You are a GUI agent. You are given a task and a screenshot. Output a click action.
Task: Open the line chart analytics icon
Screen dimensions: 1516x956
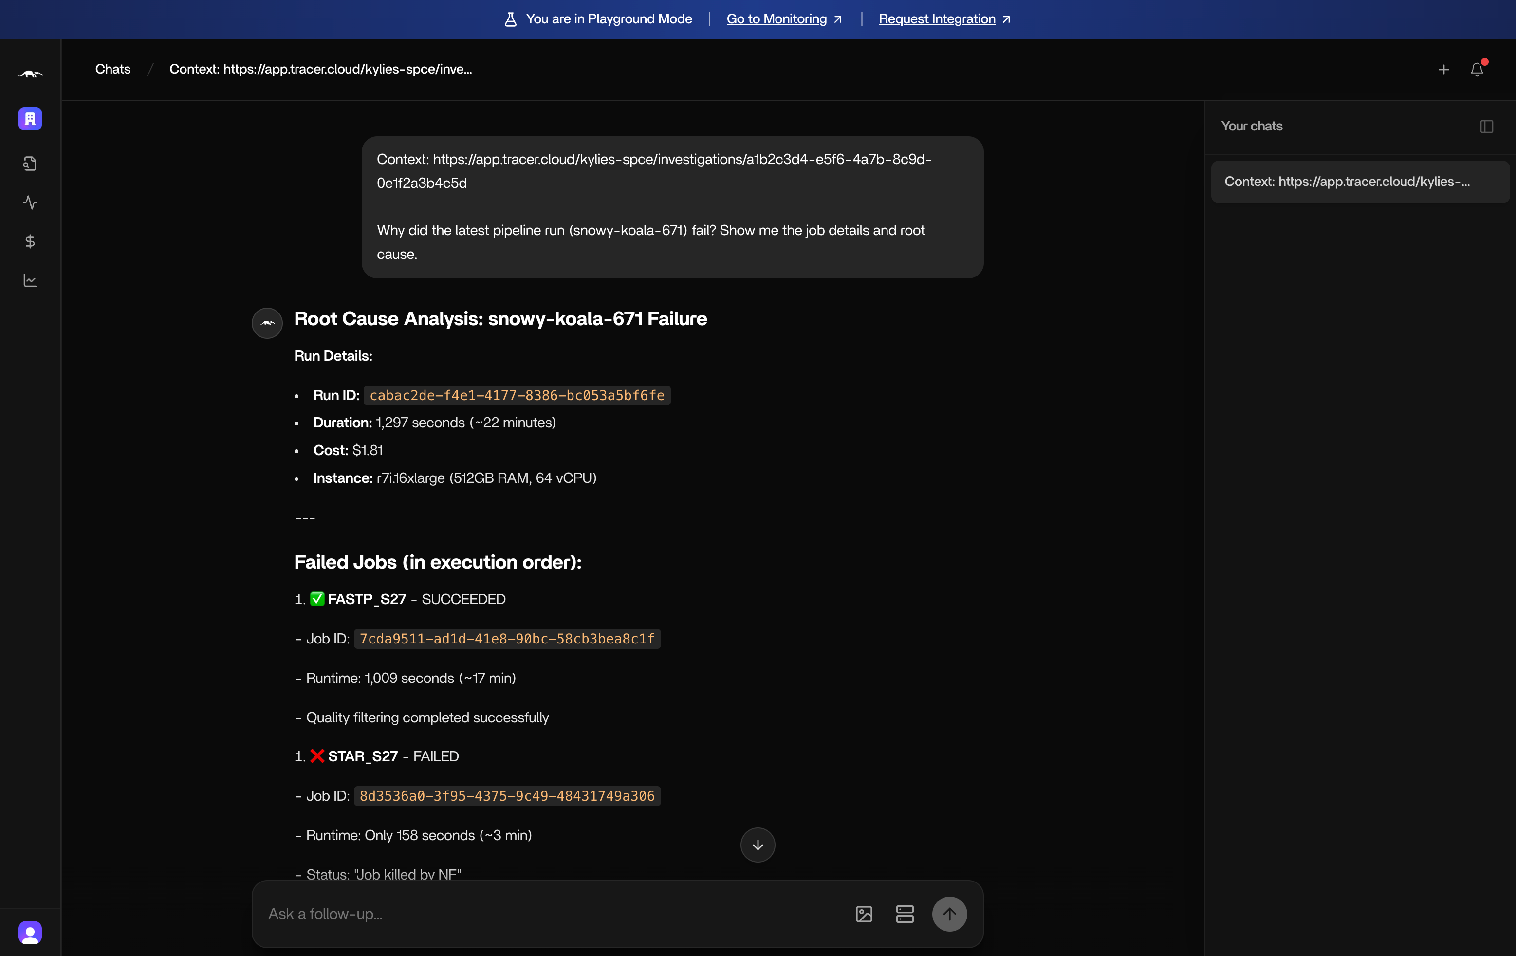click(x=30, y=281)
